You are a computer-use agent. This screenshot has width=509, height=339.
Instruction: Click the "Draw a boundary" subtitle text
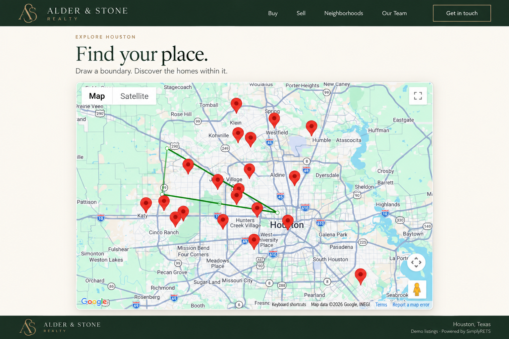[151, 71]
